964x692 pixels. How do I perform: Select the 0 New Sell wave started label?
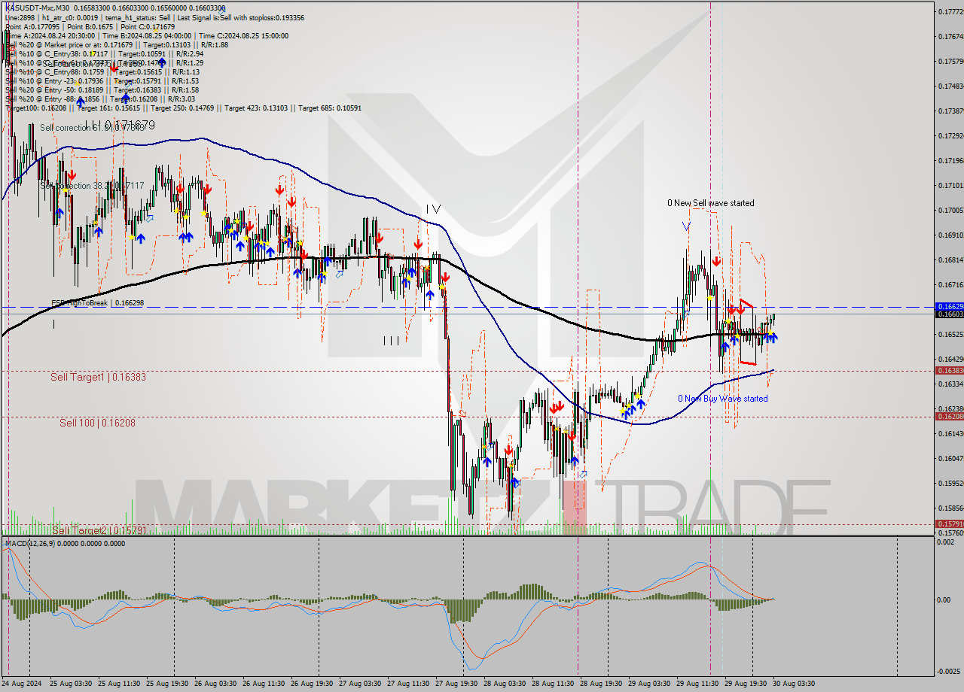point(710,203)
